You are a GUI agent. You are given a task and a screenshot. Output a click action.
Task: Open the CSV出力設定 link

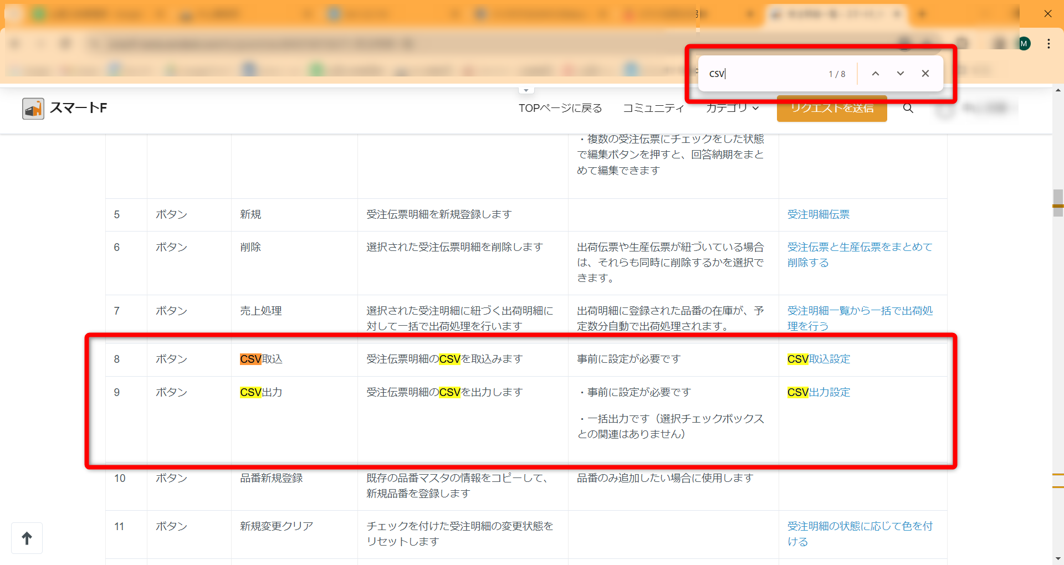(819, 392)
